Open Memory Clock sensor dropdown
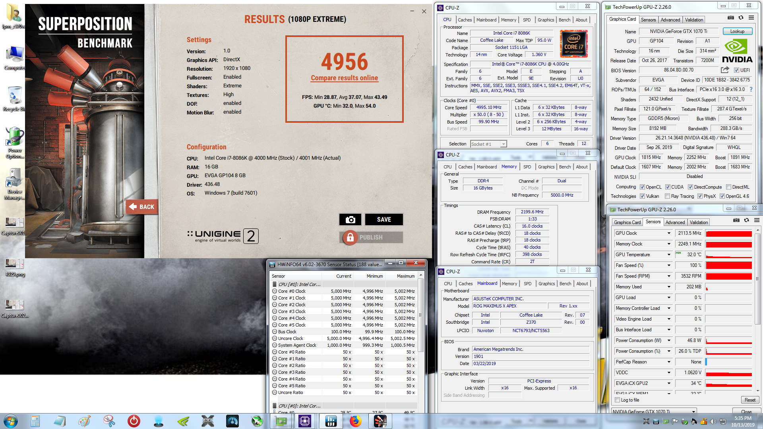Image resolution: width=763 pixels, height=429 pixels. pyautogui.click(x=669, y=244)
